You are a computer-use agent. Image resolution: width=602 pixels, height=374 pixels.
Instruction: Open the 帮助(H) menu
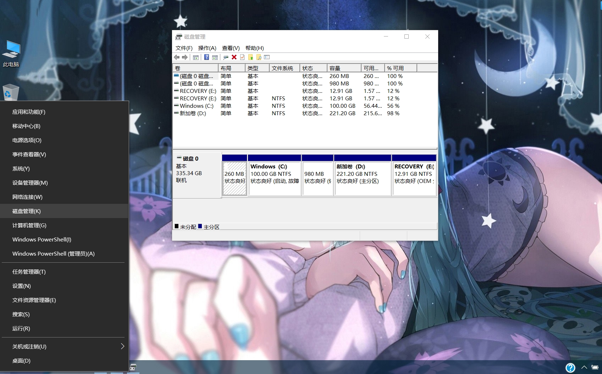pyautogui.click(x=255, y=48)
